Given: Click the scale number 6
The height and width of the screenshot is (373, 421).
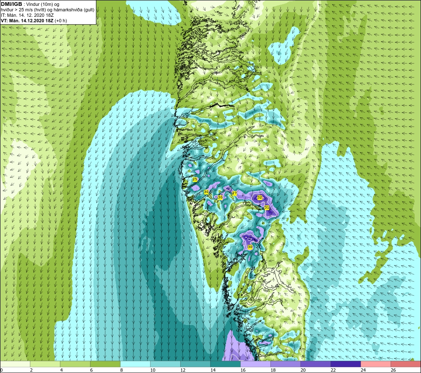Looking at the screenshot, I should [x=91, y=370].
